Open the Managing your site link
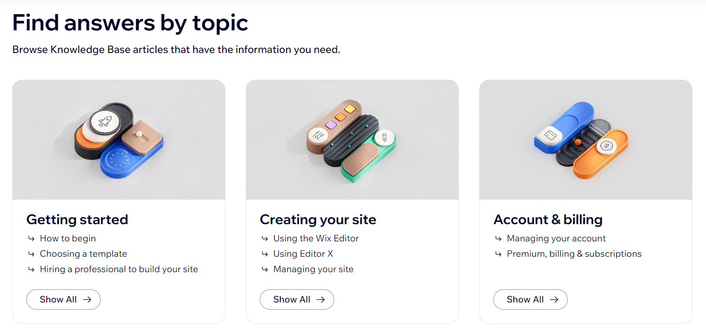This screenshot has height=331, width=706. pos(313,269)
